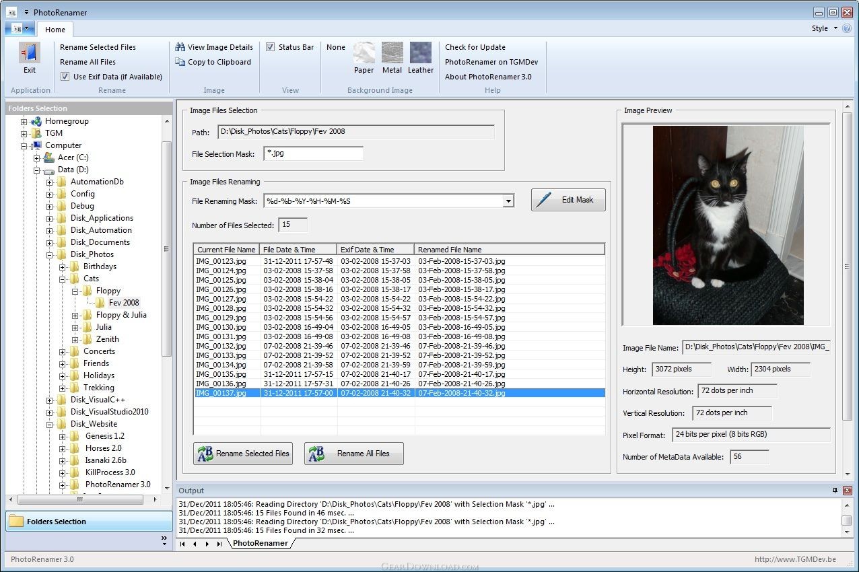Sort by Exif Date & Time column

375,250
